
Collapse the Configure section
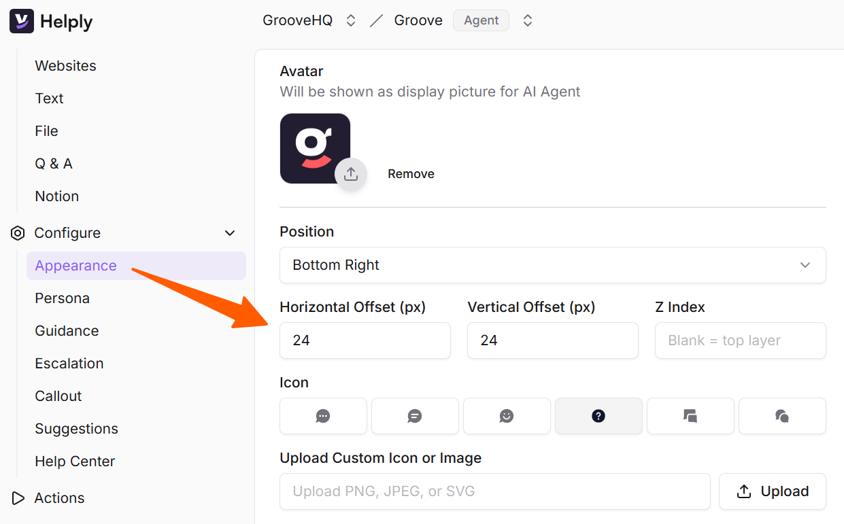pyautogui.click(x=230, y=233)
